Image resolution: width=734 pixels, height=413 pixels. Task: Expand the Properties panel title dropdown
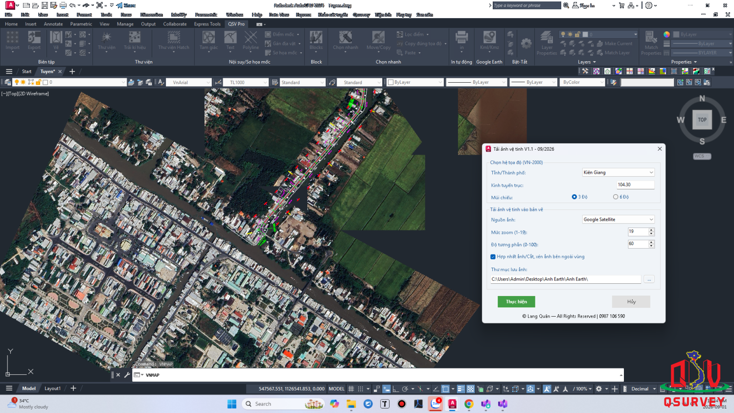pyautogui.click(x=684, y=62)
